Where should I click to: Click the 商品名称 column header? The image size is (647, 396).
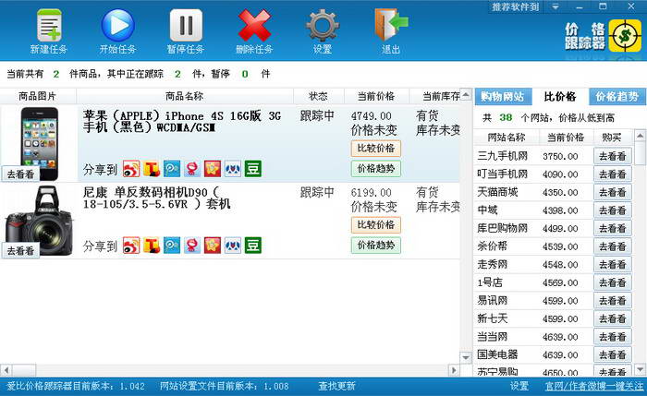(185, 96)
